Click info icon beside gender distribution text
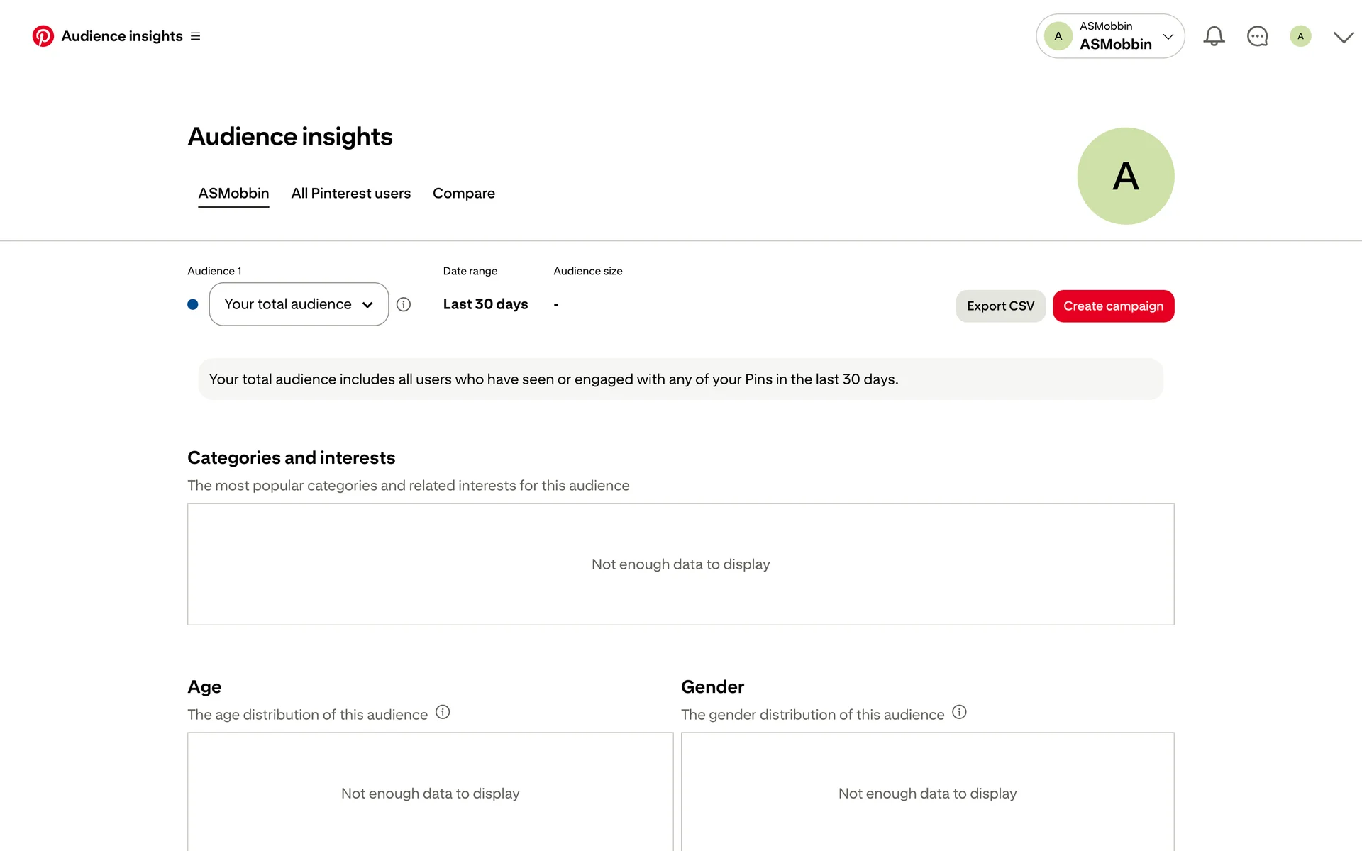 pyautogui.click(x=959, y=712)
